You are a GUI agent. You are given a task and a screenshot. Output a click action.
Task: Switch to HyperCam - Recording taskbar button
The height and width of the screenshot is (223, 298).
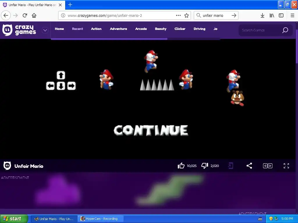click(101, 219)
